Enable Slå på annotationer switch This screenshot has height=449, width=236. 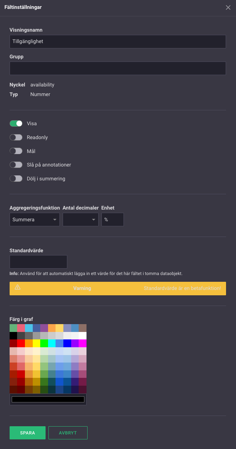point(16,165)
